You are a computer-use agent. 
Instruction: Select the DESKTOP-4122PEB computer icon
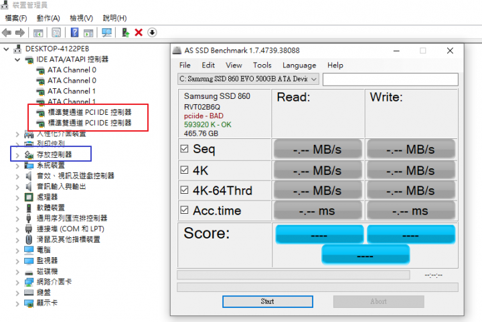click(x=18, y=49)
